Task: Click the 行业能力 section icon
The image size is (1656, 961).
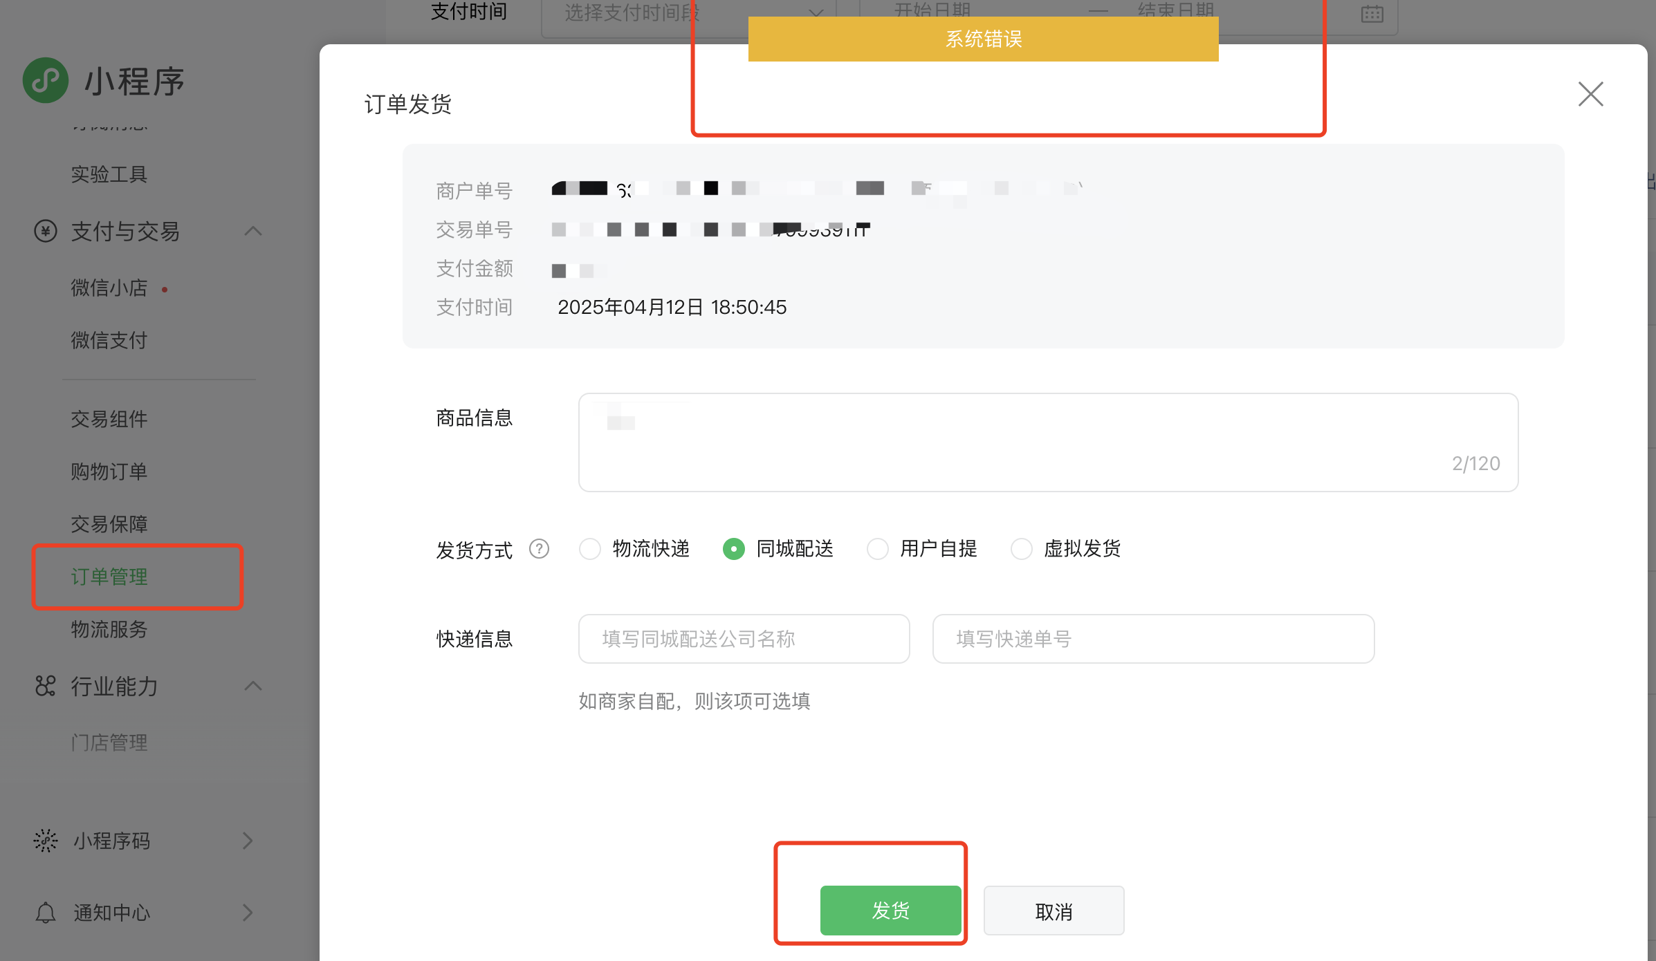Action: (46, 686)
